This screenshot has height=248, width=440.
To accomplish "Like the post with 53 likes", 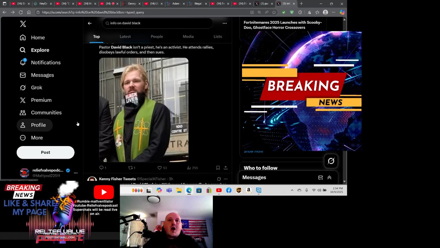I will tap(162, 168).
